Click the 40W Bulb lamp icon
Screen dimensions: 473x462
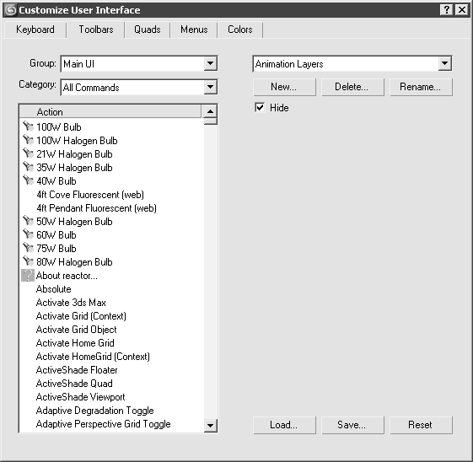click(x=28, y=180)
